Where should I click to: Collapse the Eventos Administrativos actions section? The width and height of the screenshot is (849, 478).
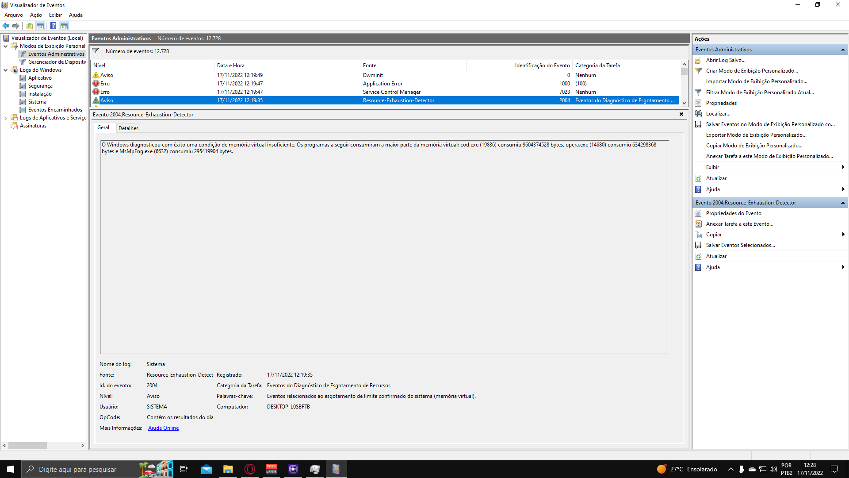[x=843, y=50]
